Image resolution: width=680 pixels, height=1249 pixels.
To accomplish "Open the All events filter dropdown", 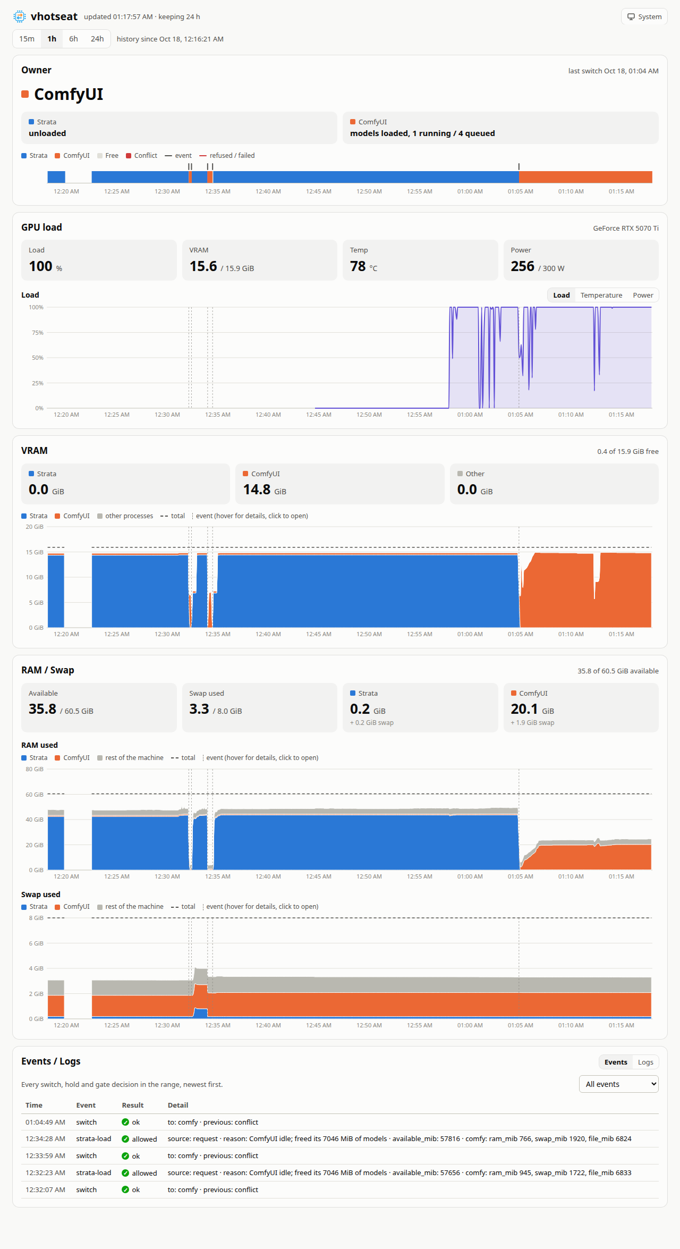I will (x=618, y=1084).
